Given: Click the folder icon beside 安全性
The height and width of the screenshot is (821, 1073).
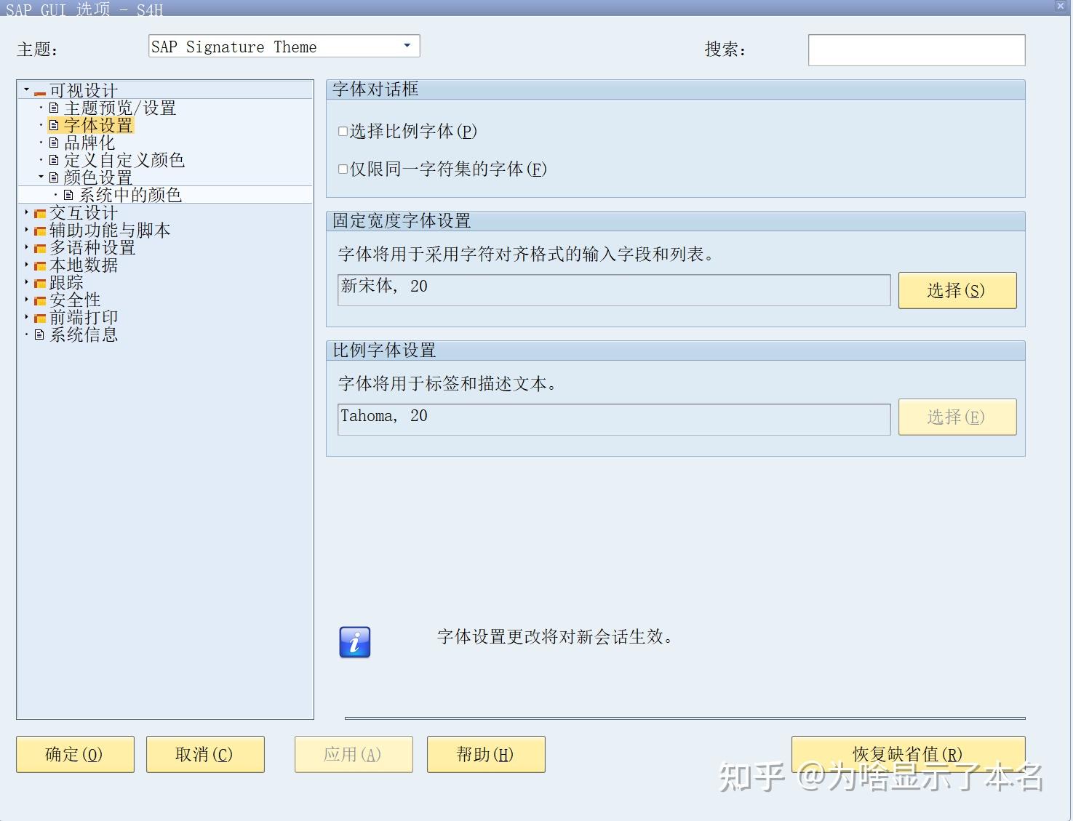Looking at the screenshot, I should pos(40,300).
